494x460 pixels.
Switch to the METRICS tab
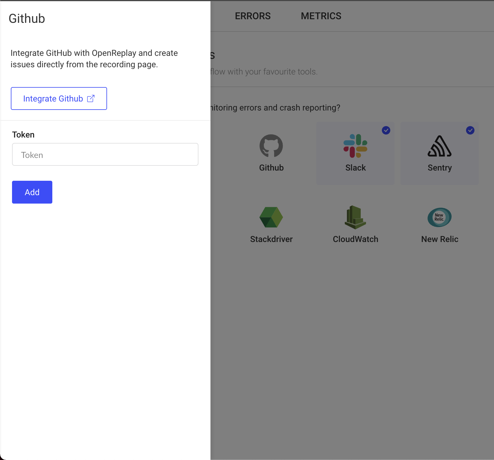point(321,16)
